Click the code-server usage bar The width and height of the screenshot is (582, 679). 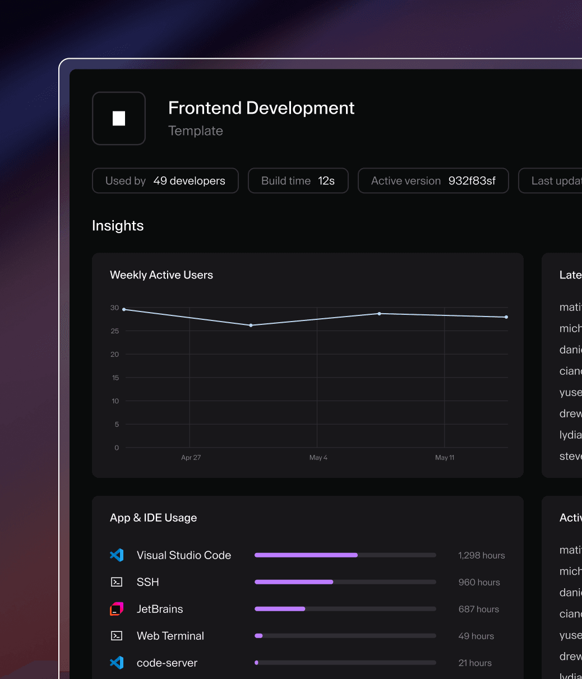point(345,663)
